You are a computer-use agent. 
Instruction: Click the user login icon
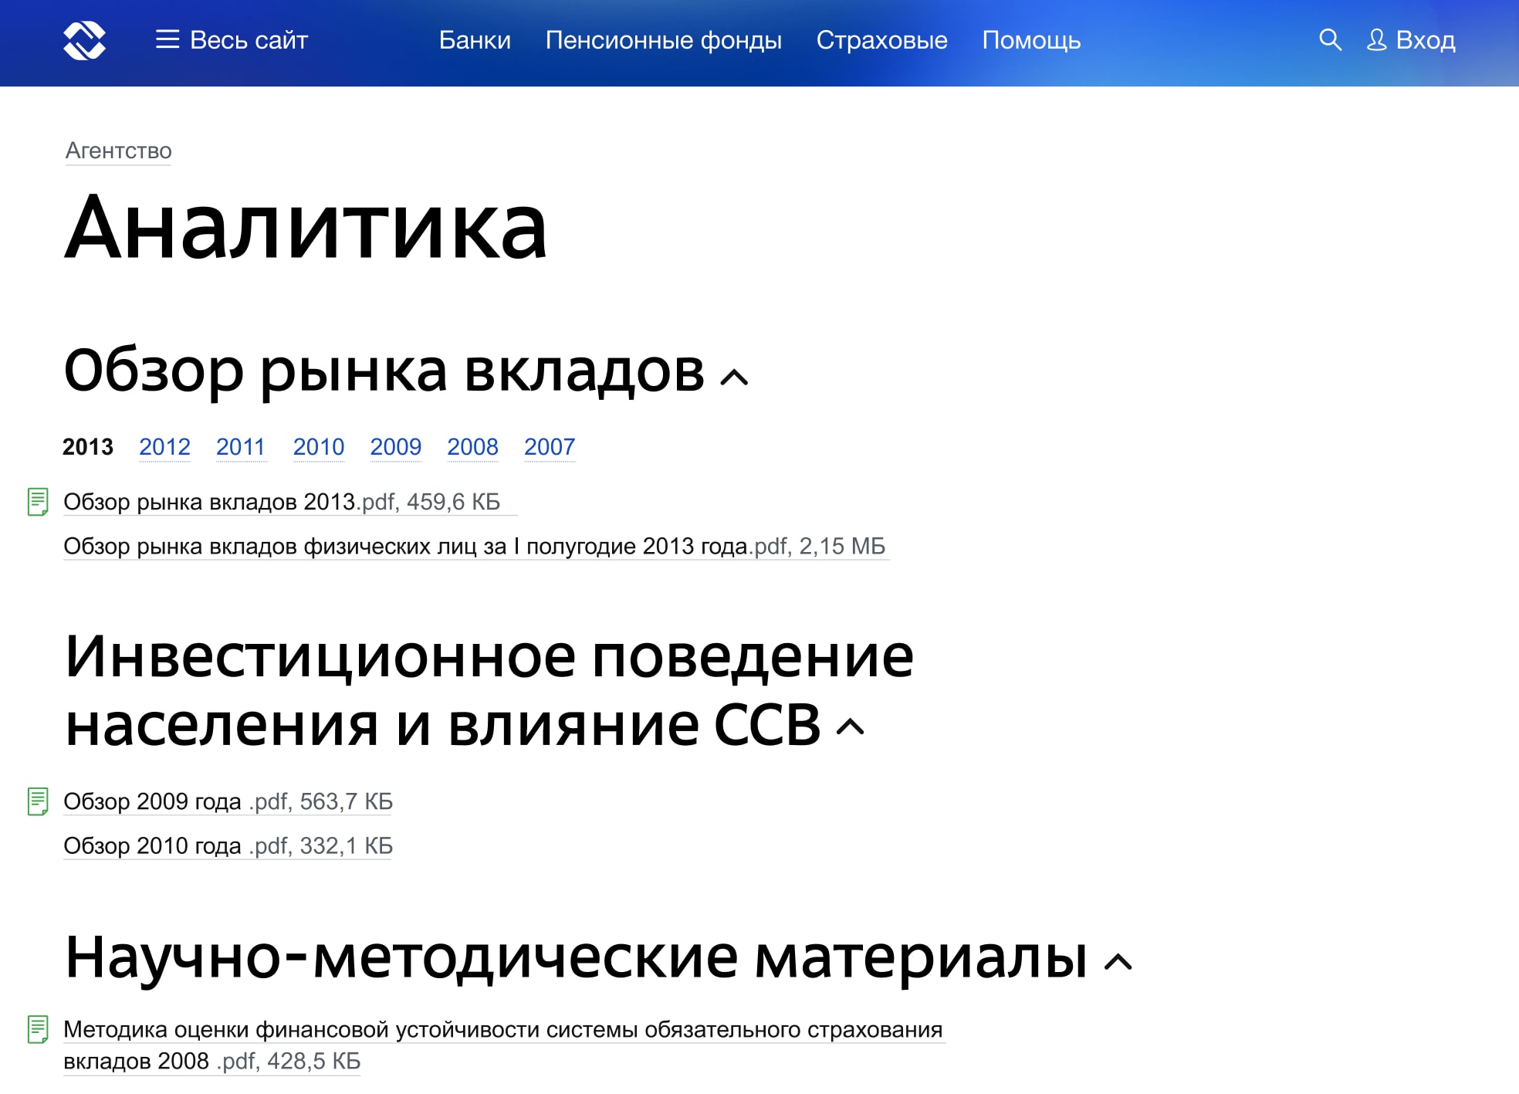coord(1376,40)
